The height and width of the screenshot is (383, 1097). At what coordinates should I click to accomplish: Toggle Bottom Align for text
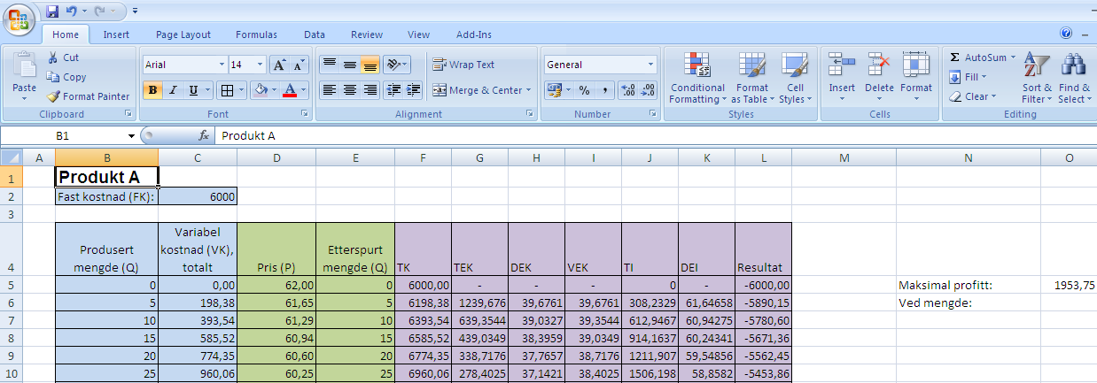(370, 65)
